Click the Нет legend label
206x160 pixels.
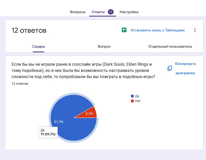tap(138, 101)
